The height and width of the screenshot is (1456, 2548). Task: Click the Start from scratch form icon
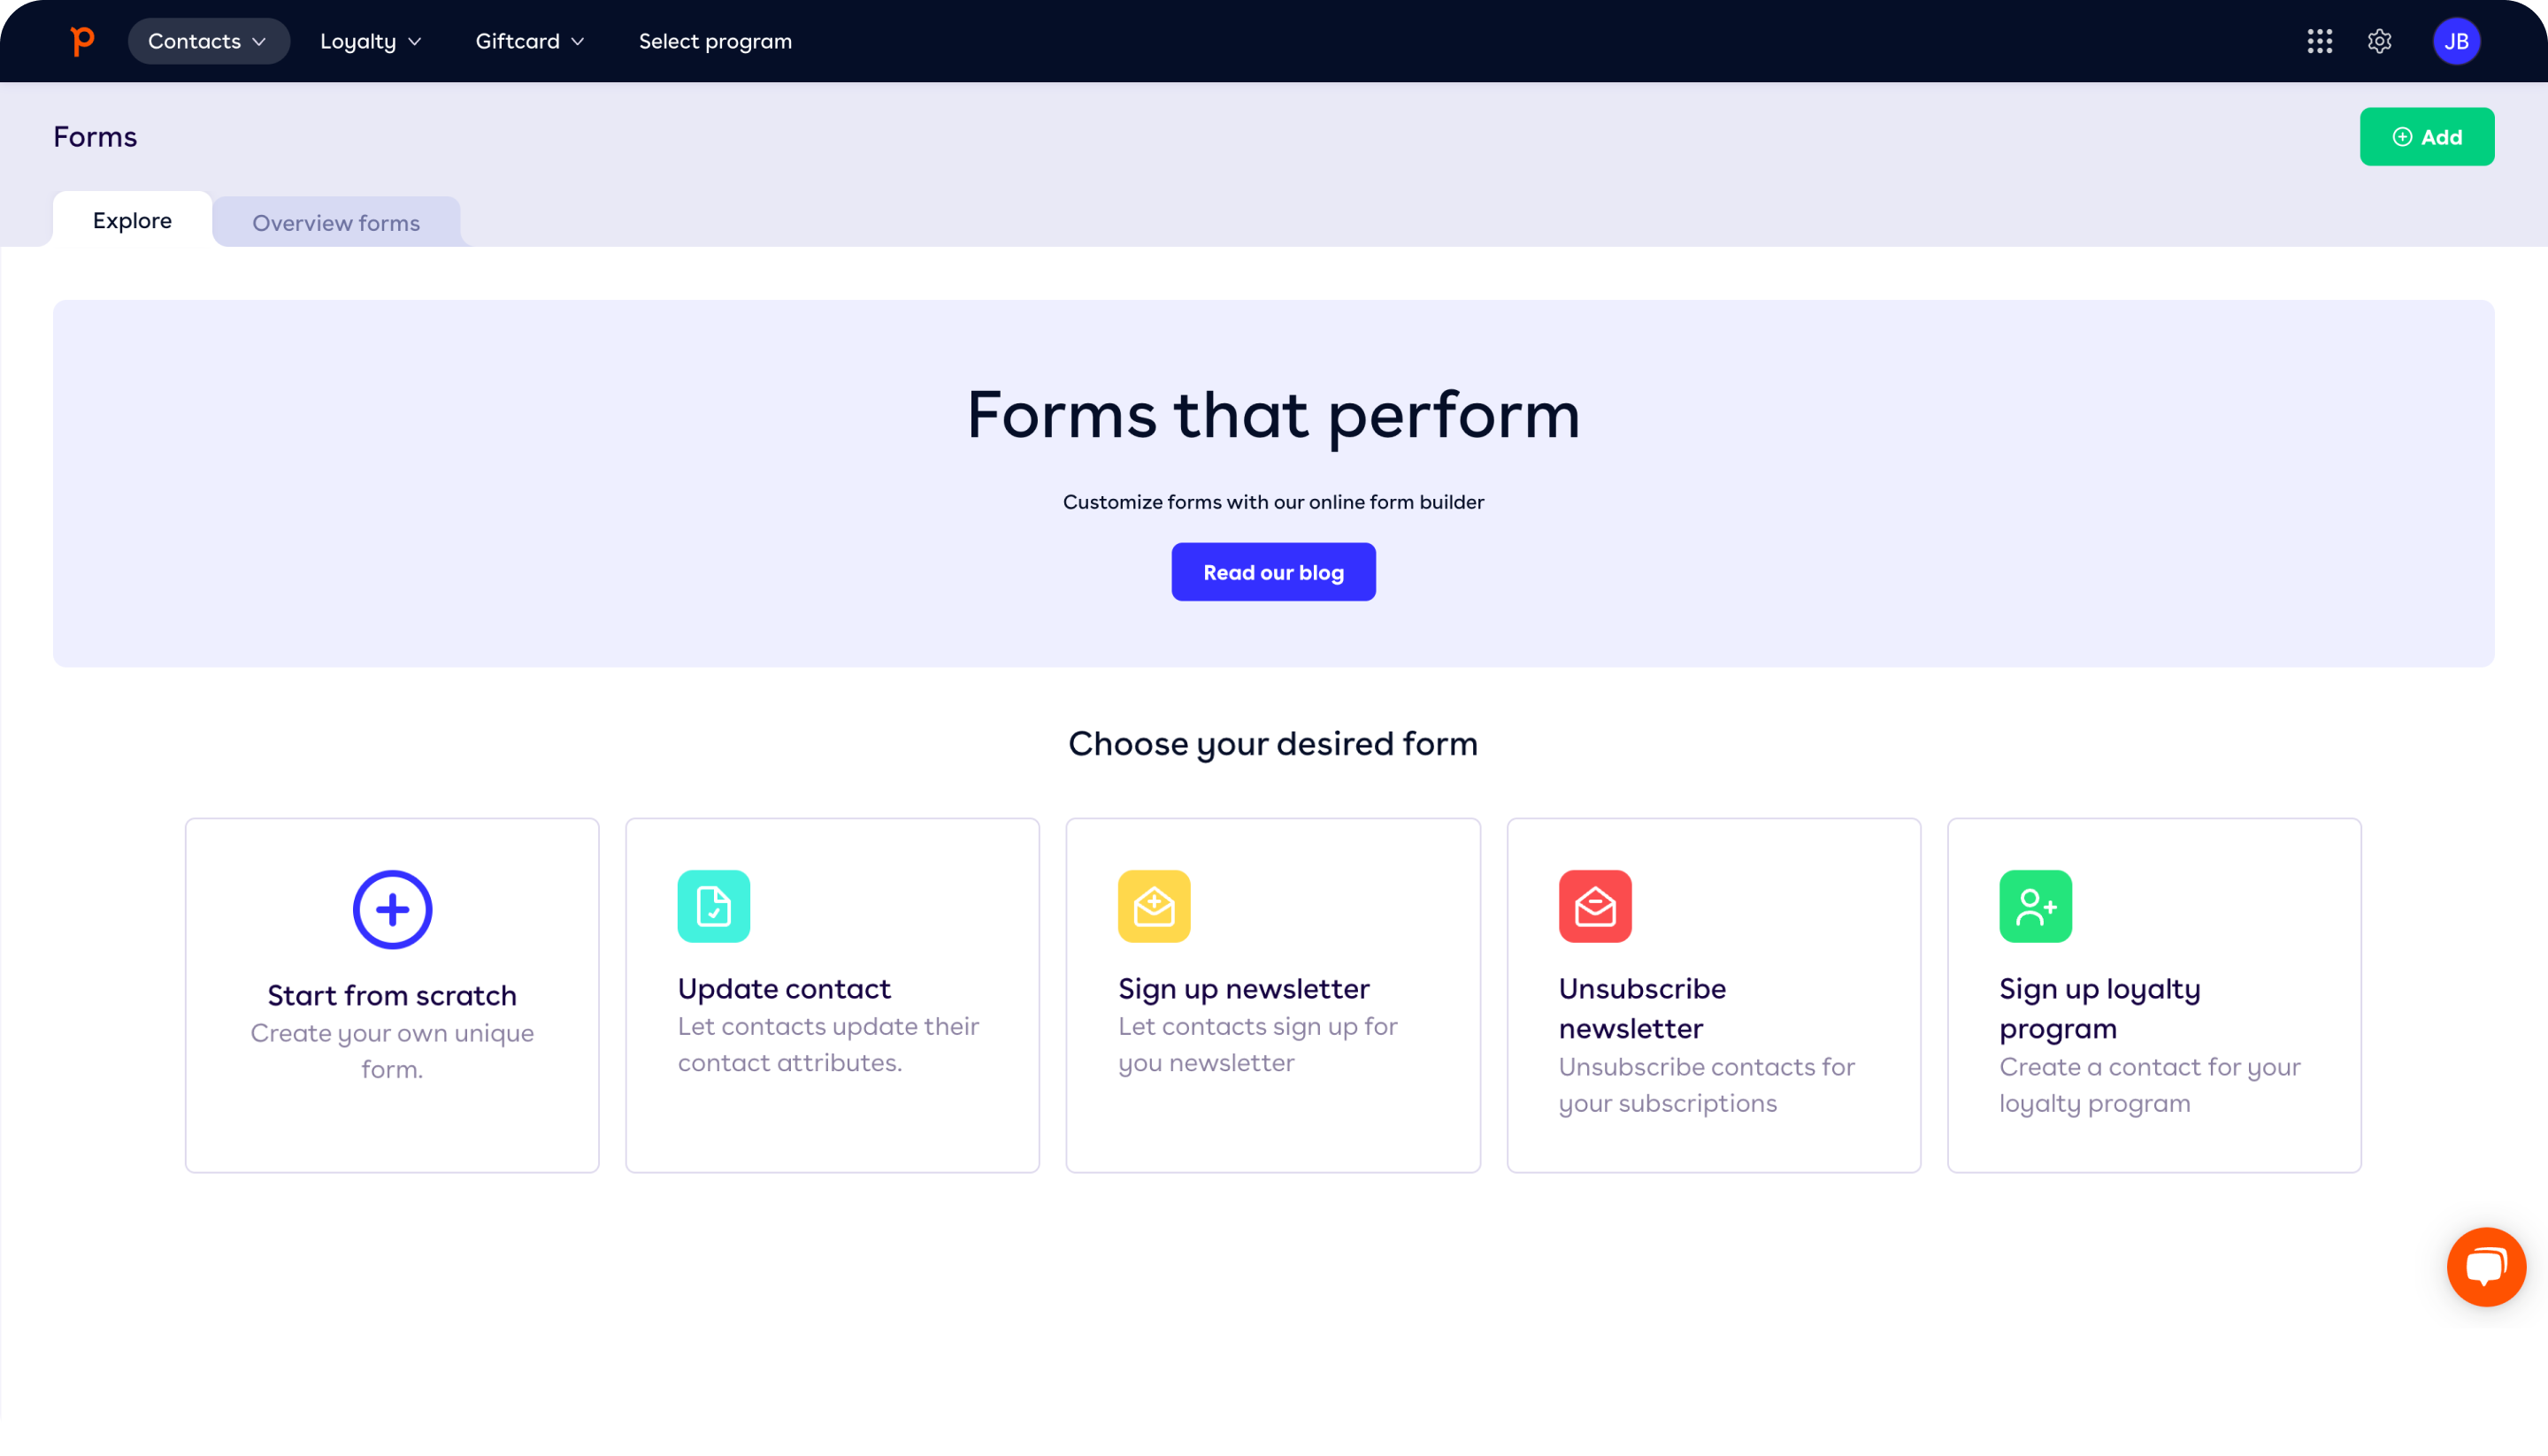coord(392,910)
